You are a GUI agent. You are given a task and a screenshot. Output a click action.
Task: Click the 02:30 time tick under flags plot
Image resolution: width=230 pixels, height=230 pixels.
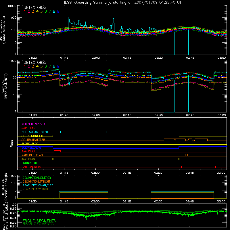[x=158, y=173]
